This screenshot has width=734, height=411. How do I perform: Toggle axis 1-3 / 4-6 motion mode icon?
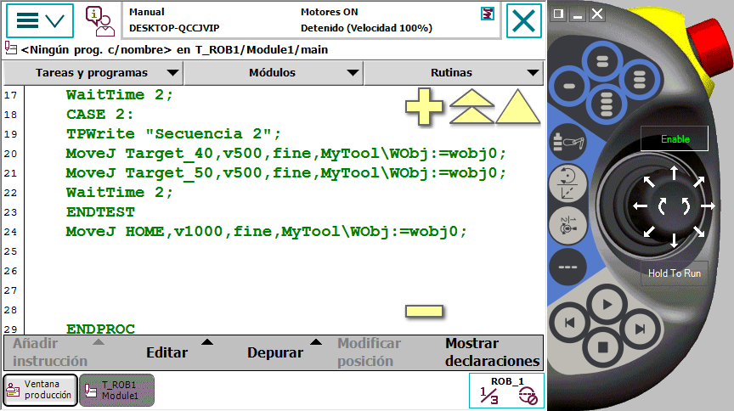(x=567, y=226)
